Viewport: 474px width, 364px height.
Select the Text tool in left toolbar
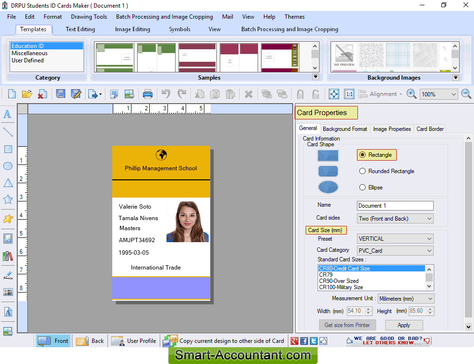pyautogui.click(x=8, y=114)
